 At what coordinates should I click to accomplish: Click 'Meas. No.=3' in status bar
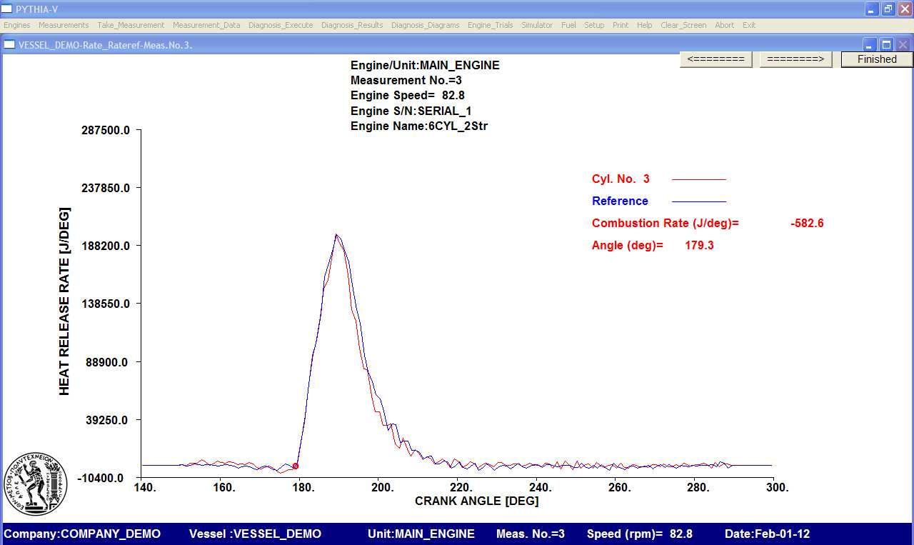(x=531, y=534)
